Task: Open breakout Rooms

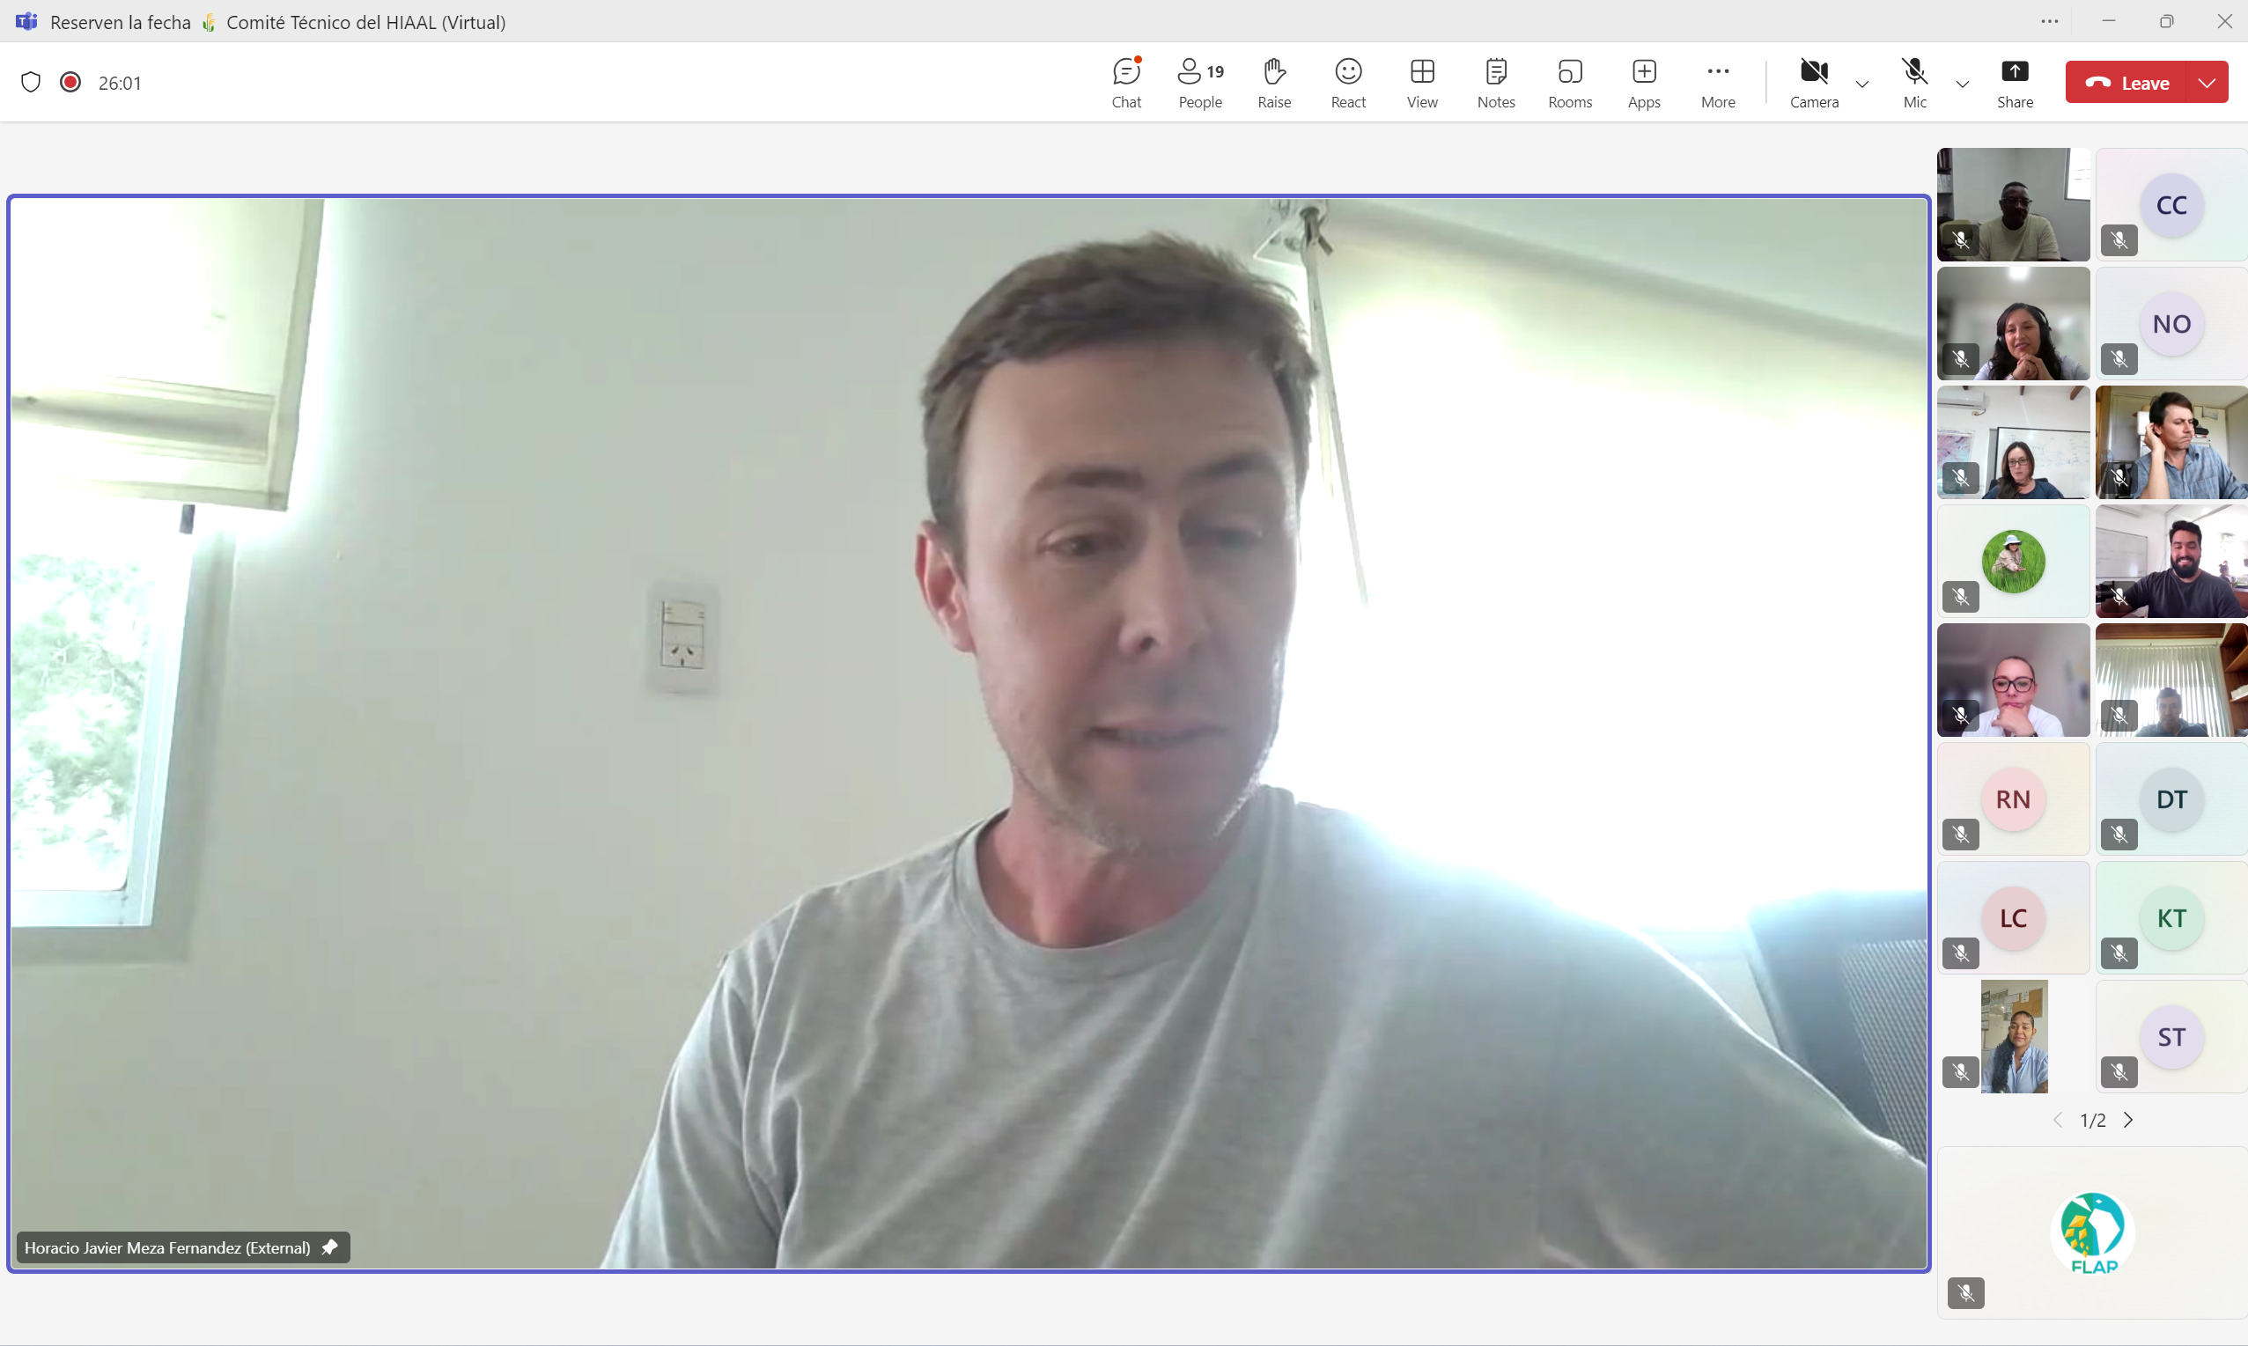Action: pos(1569,83)
